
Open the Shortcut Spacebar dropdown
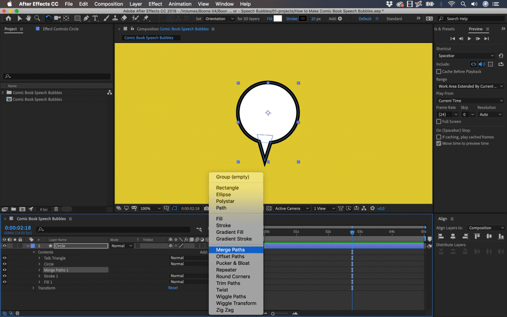click(x=466, y=55)
